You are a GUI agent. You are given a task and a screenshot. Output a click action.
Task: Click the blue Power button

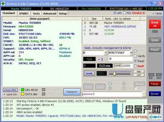(155, 94)
